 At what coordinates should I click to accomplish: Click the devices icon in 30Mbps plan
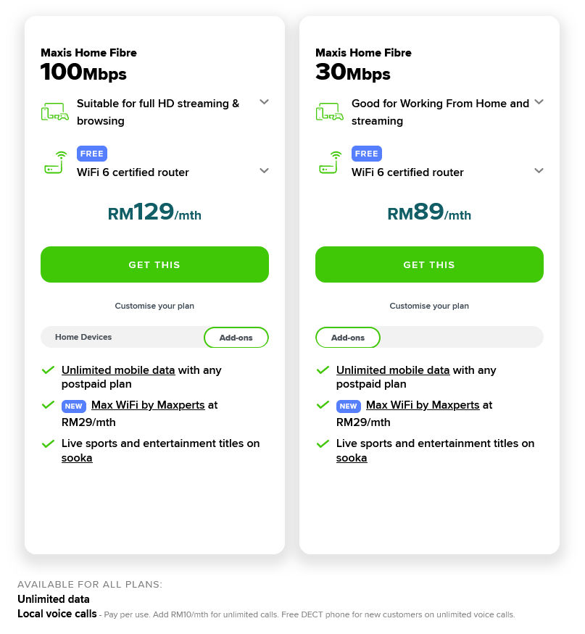coord(329,112)
